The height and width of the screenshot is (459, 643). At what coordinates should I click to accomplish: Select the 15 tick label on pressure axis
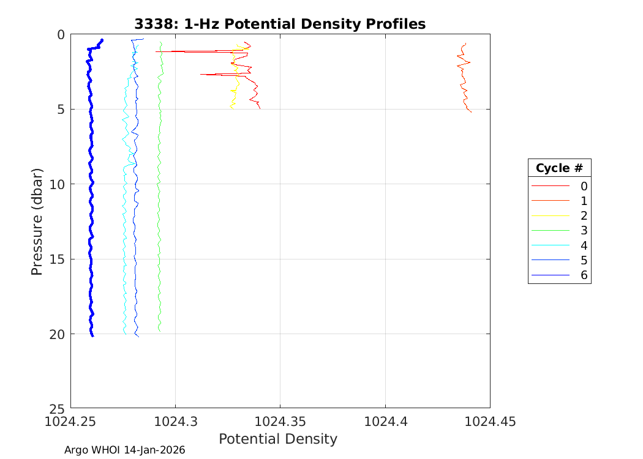[x=58, y=259]
